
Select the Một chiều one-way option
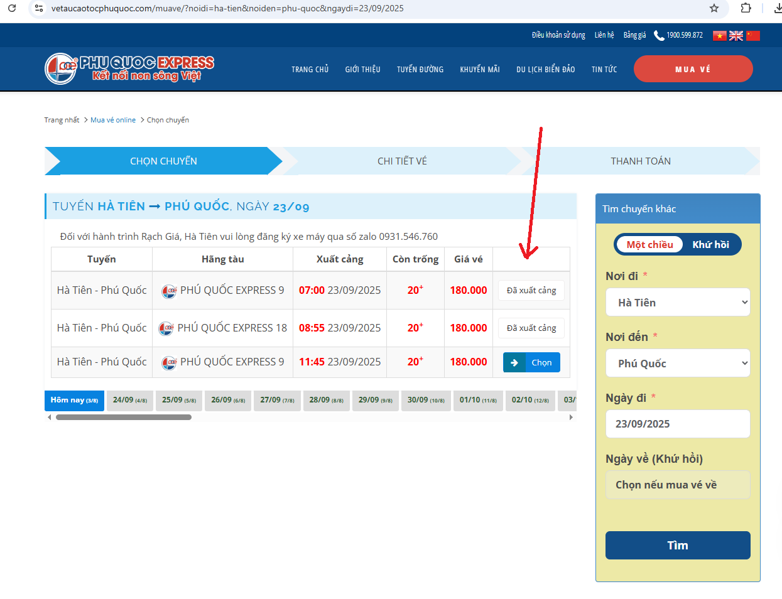[649, 244]
